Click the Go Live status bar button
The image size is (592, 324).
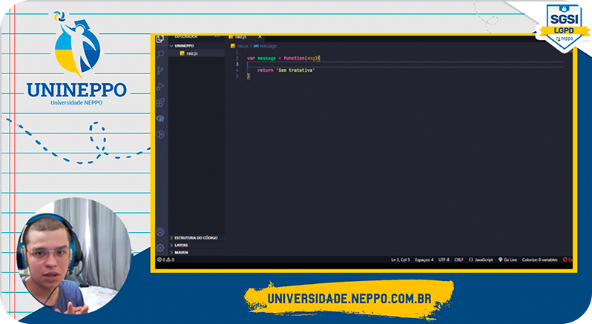(507, 260)
